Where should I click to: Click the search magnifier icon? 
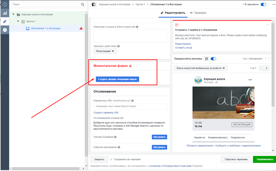(x=82, y=4)
